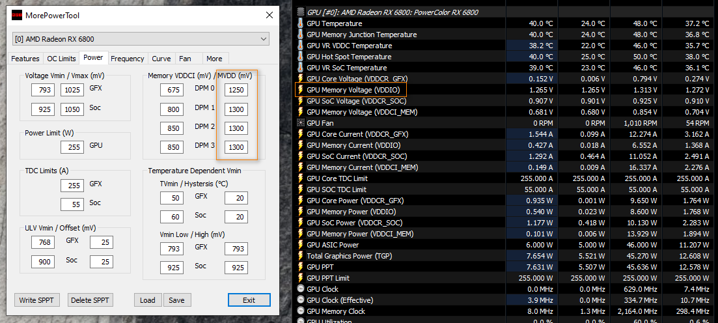Click lightning icon beside GPU Memory Voltage (VDDIO)
Viewport: 718px width, 323px height.
pyautogui.click(x=300, y=90)
